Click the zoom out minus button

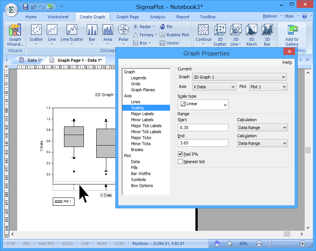(259, 244)
